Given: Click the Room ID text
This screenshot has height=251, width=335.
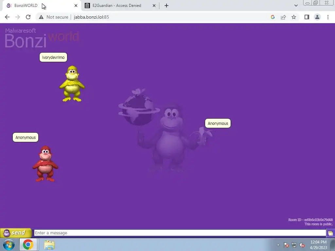Looking at the screenshot, I should 310,220.
